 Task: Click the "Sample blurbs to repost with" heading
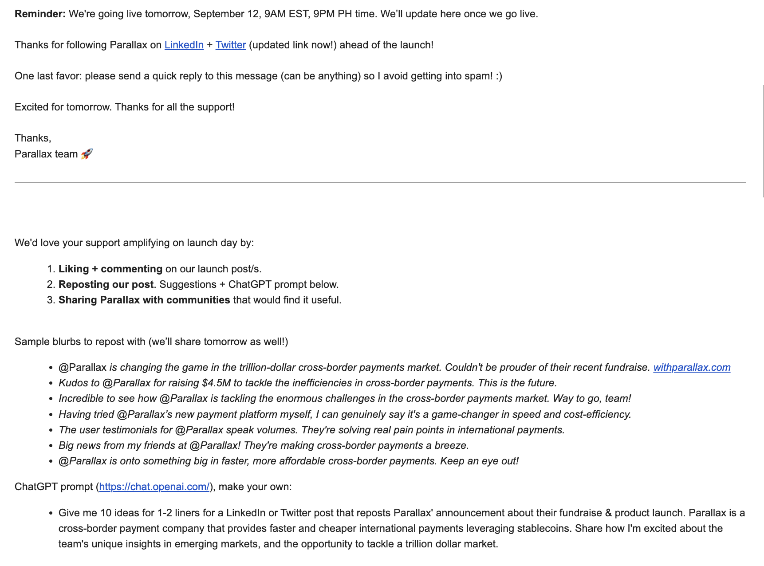pos(151,342)
